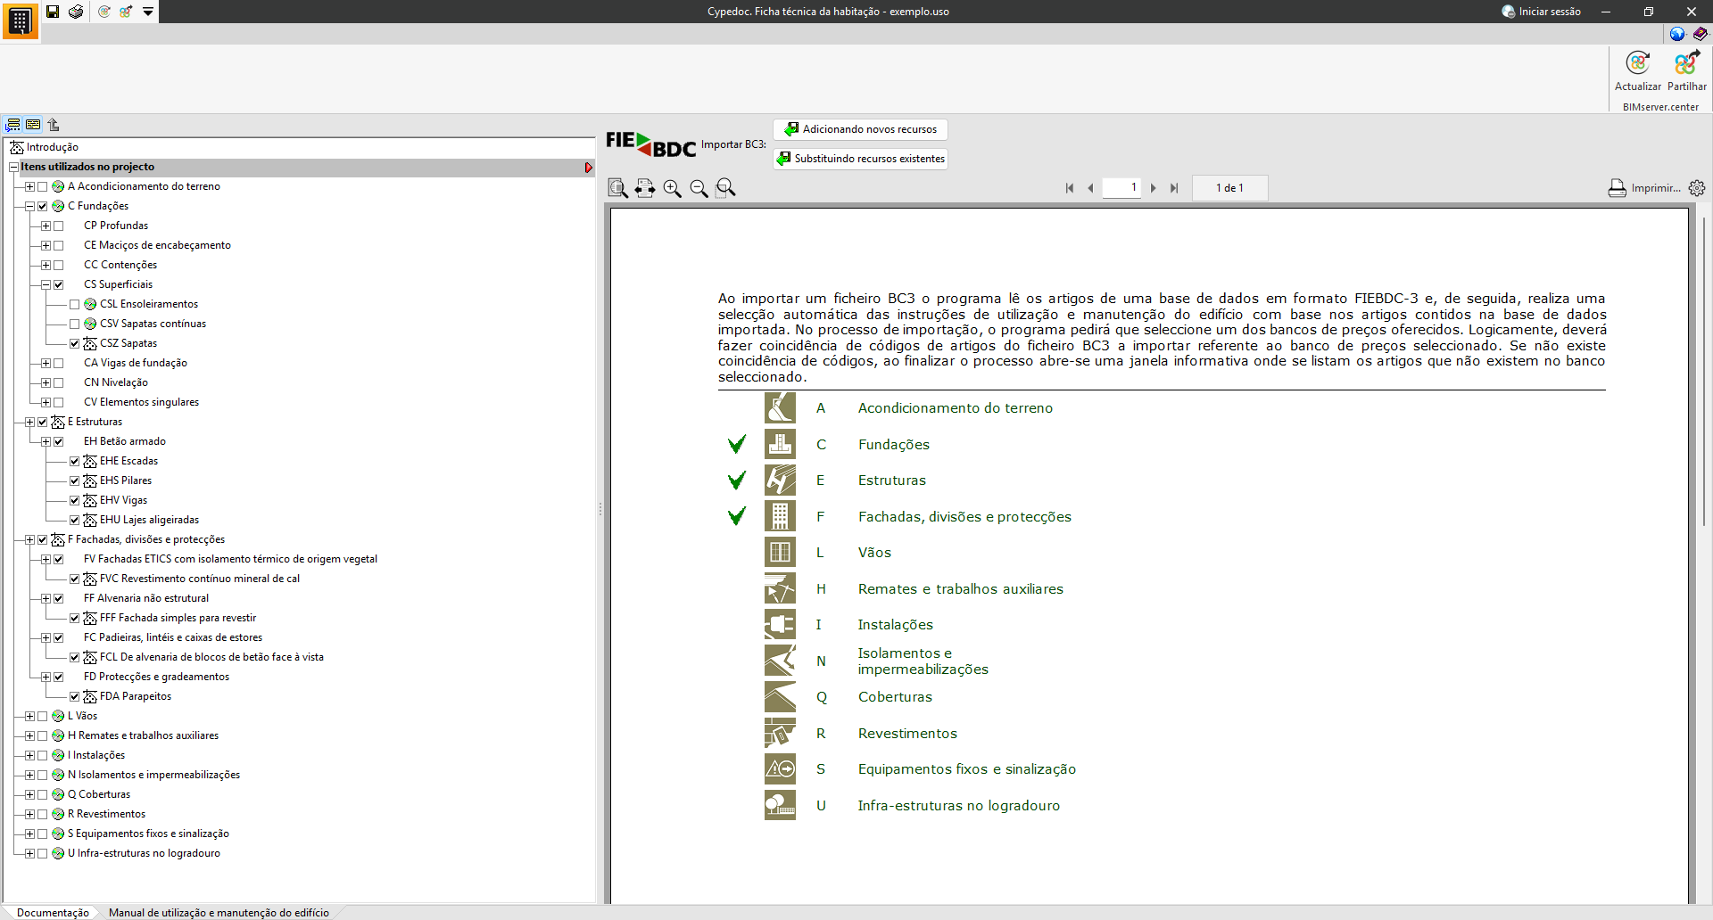Click the page number input field
The height and width of the screenshot is (920, 1713).
pyautogui.click(x=1121, y=188)
